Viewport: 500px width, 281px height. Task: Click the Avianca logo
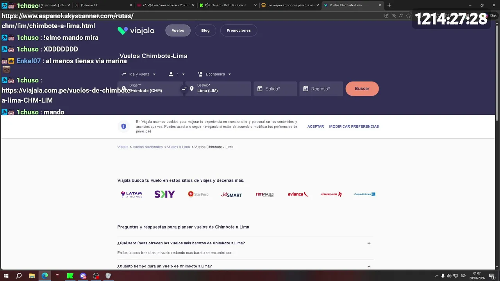(298, 194)
